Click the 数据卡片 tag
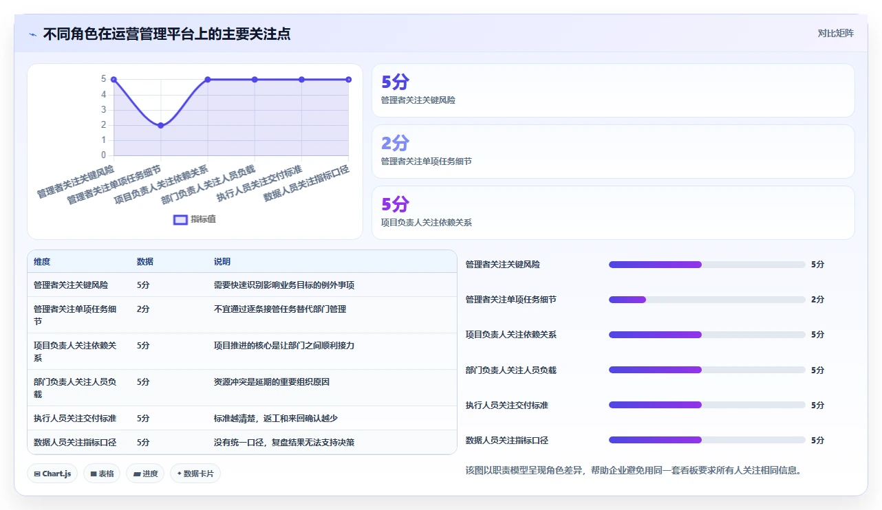 [x=195, y=474]
